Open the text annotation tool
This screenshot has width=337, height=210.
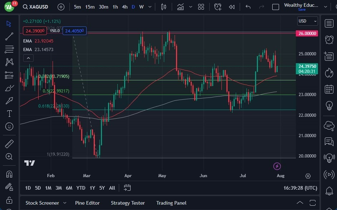click(9, 114)
